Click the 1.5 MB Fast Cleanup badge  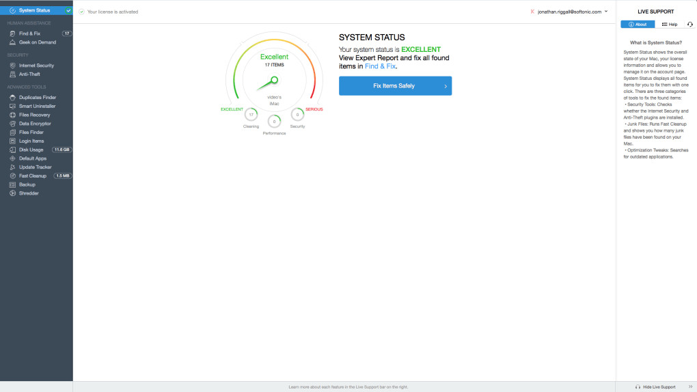coord(63,176)
